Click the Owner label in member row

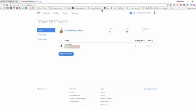point(149,46)
